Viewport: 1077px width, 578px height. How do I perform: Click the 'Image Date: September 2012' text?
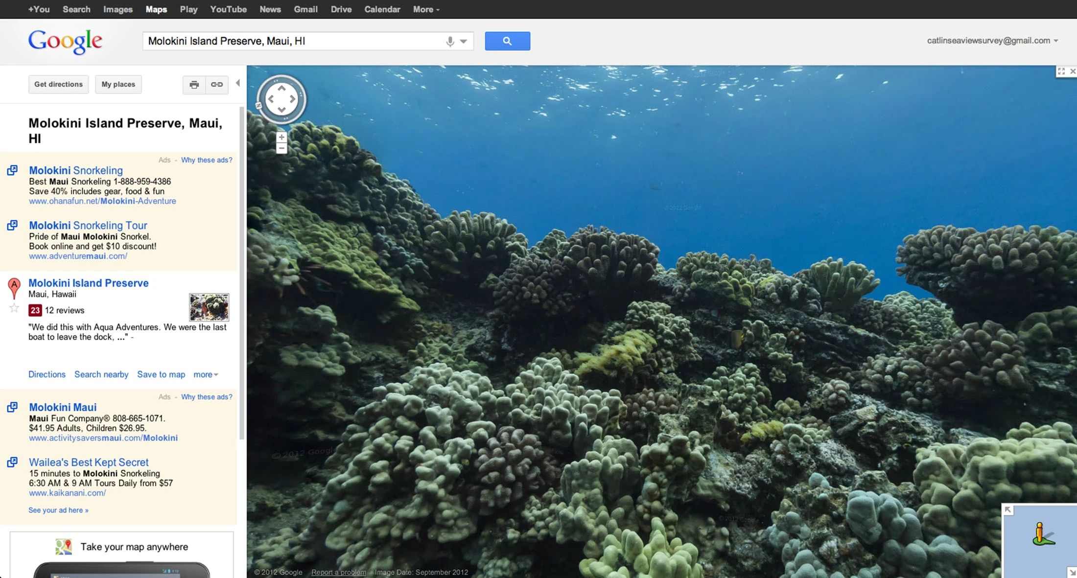coord(421,572)
